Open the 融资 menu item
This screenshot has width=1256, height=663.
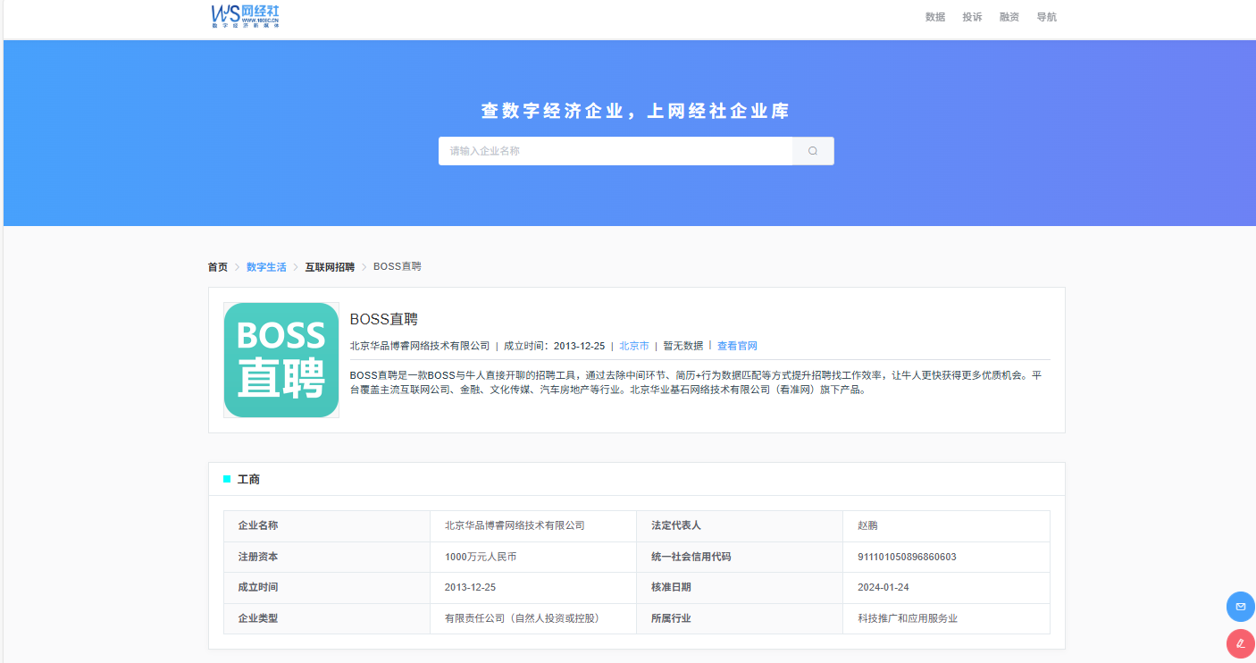pyautogui.click(x=1009, y=17)
